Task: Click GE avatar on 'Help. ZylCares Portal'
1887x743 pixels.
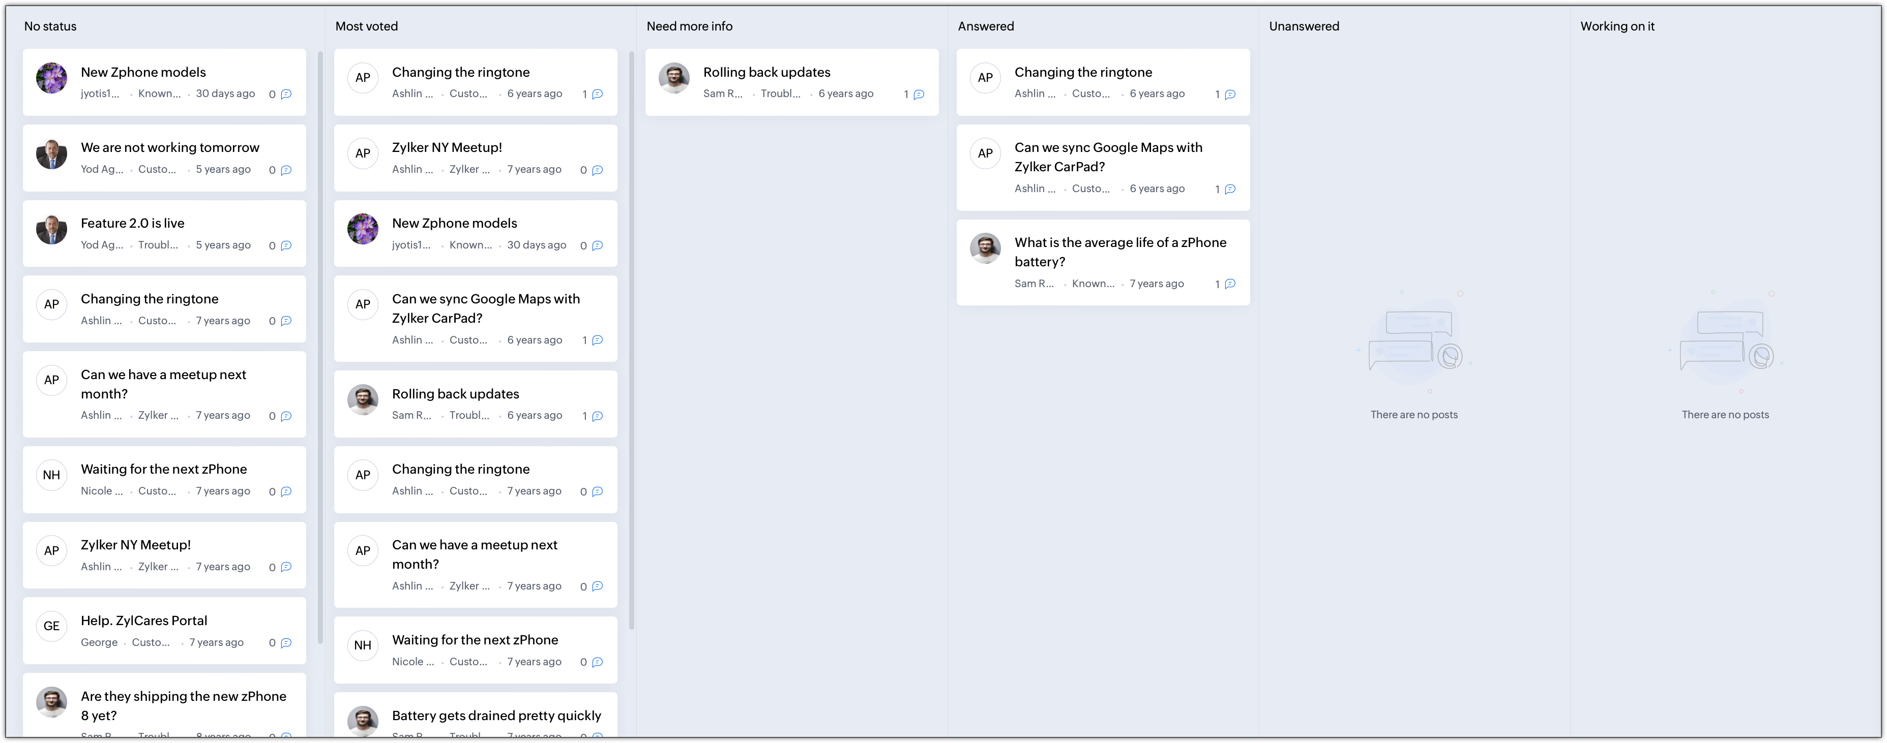Action: pyautogui.click(x=51, y=626)
